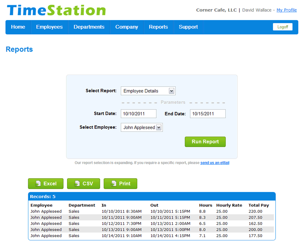Click the Reports page heading

tap(19, 49)
